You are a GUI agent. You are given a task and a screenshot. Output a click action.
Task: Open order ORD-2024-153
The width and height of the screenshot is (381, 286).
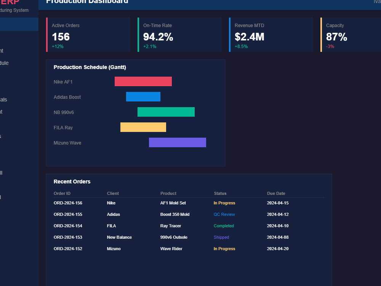(x=68, y=237)
